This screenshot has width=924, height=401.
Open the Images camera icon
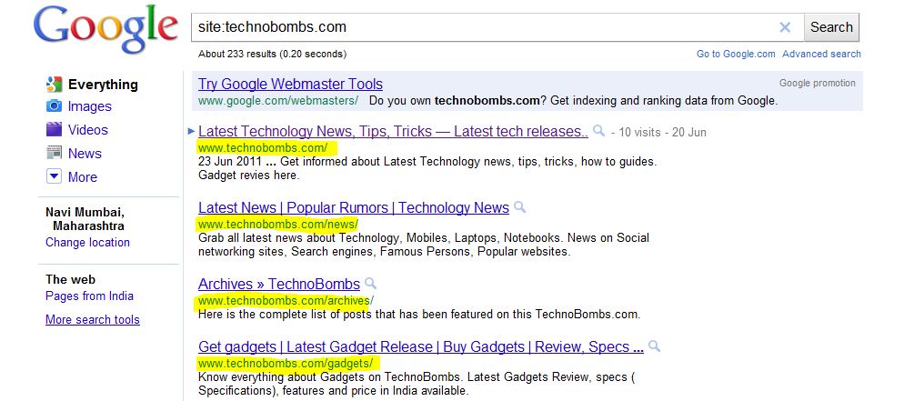pos(54,106)
